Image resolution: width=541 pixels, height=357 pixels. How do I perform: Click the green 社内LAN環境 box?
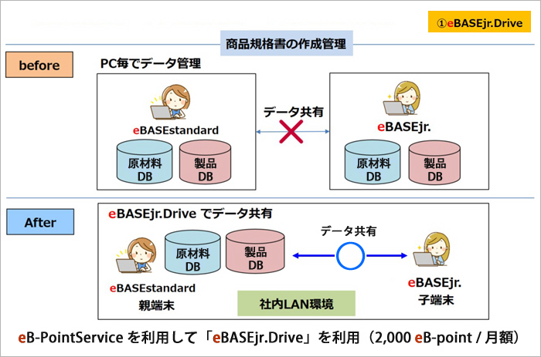coord(296,304)
